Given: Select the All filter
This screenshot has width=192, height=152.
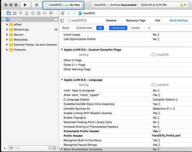Looking at the screenshot, I should tap(100, 28).
